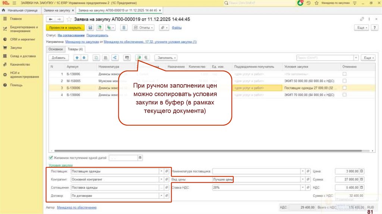Open the Поставщик record icon
Viewport: 382px width, 214px height.
pos(167,171)
